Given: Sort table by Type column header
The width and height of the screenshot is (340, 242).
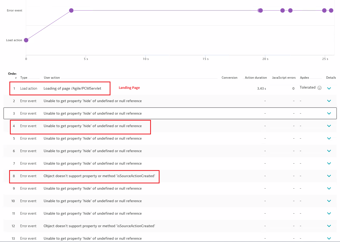Looking at the screenshot, I should coord(24,78).
